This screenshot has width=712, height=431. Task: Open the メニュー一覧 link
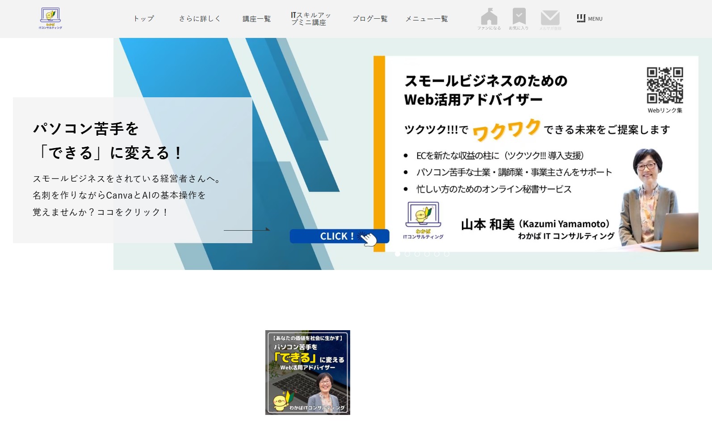[427, 19]
